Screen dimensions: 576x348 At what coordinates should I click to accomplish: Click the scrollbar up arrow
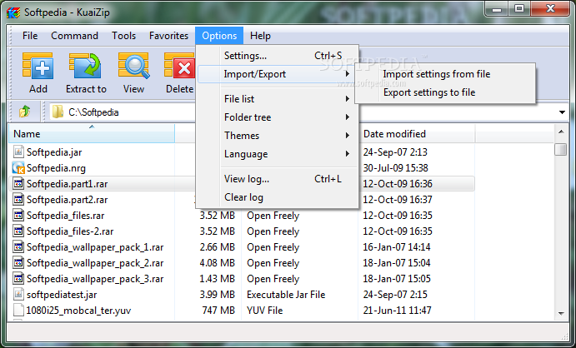click(561, 132)
